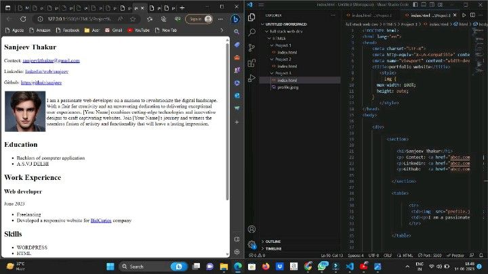Open the Accounts icon in VS Code activity bar
The image size is (488, 274).
[x=251, y=229]
